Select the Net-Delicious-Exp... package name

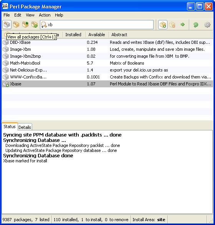pyautogui.click(x=28, y=70)
